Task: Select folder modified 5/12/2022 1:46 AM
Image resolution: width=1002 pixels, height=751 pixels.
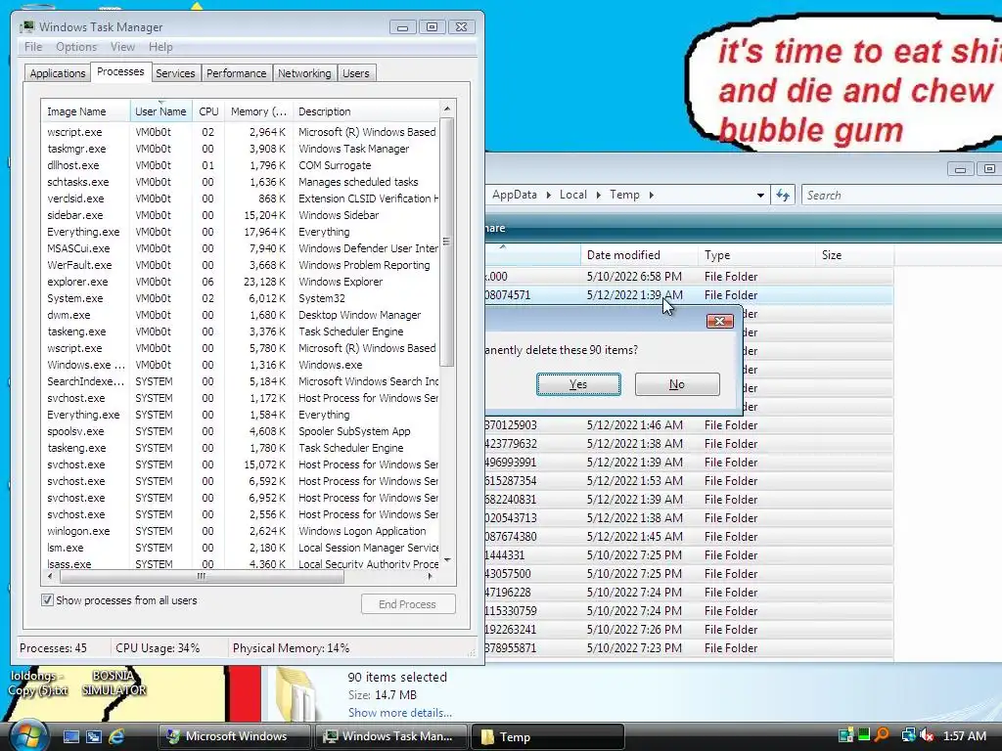Action: (689, 425)
